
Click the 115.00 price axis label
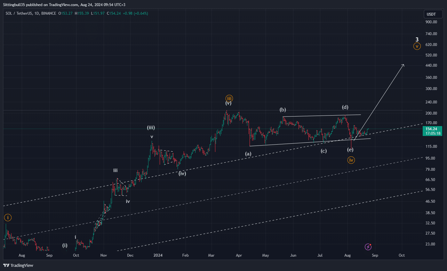[431, 147]
